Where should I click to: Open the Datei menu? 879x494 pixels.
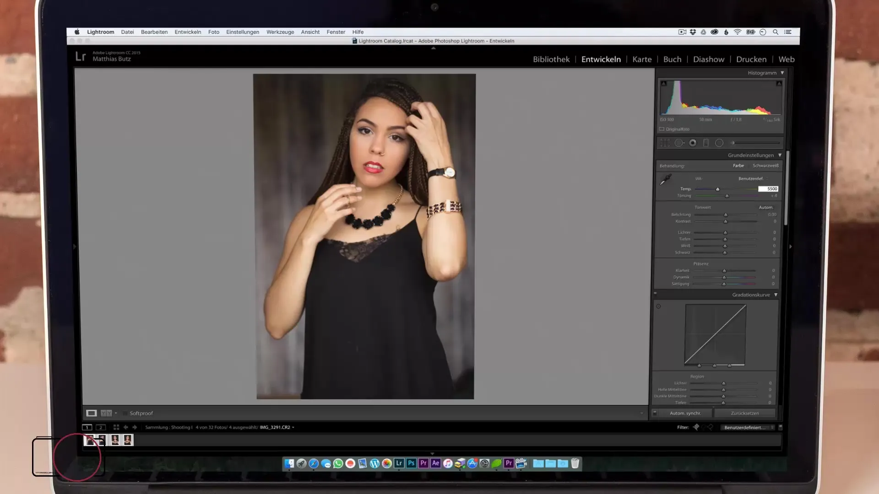click(127, 32)
